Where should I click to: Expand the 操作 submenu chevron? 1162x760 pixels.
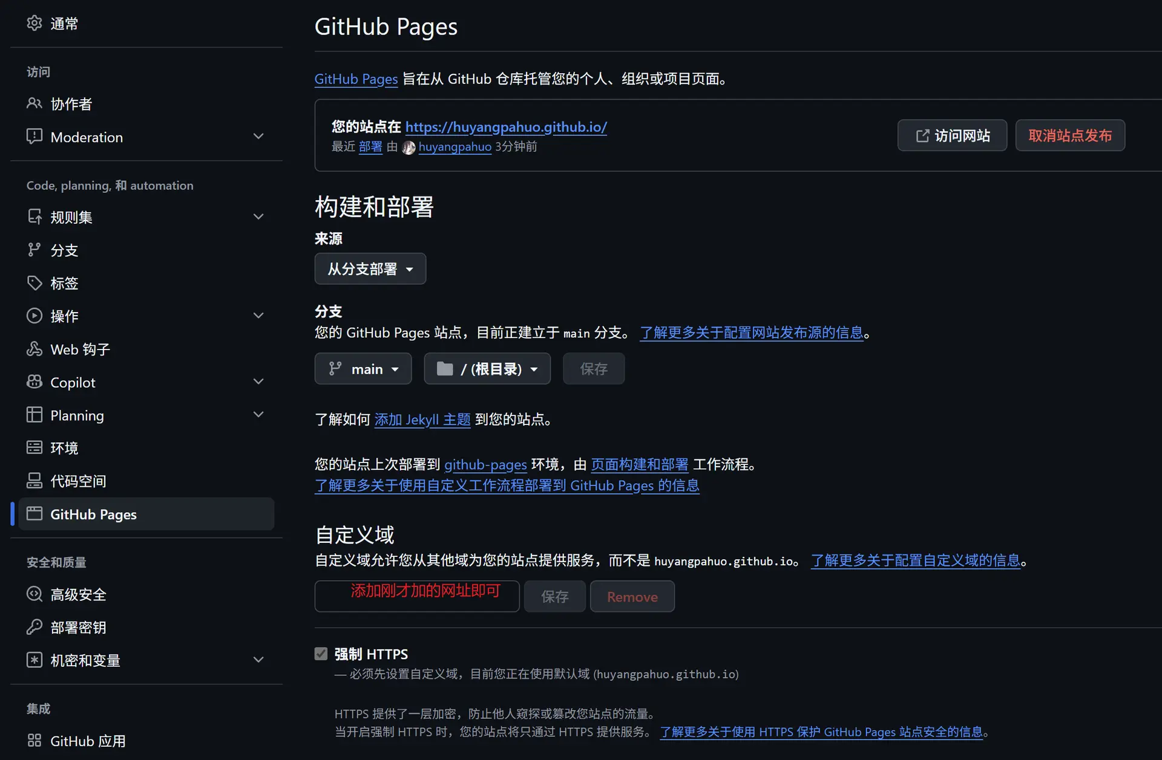(x=258, y=316)
